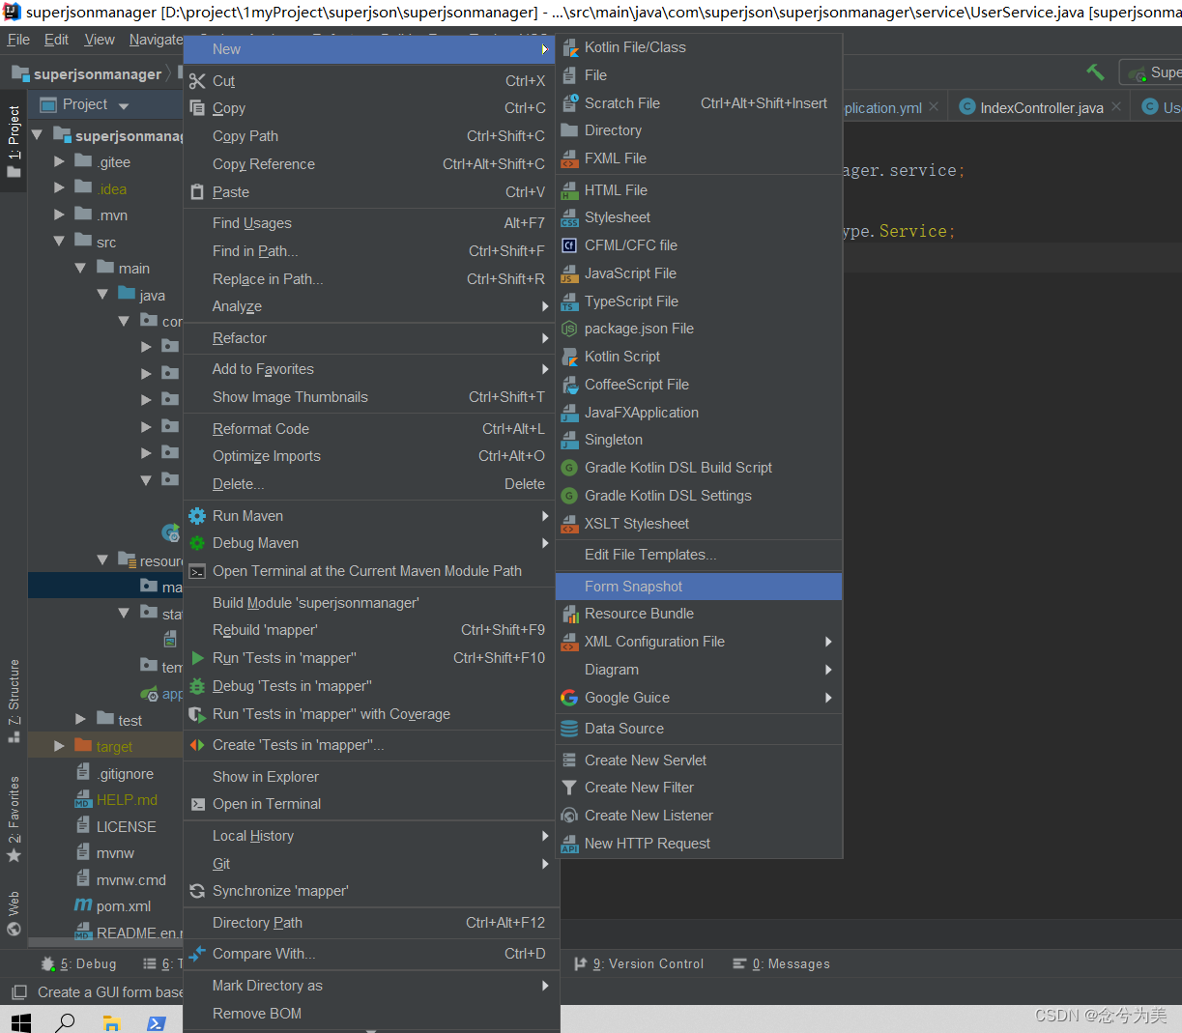
Task: Click the Gradle Kotlin DSL Build Script icon
Action: click(x=570, y=468)
